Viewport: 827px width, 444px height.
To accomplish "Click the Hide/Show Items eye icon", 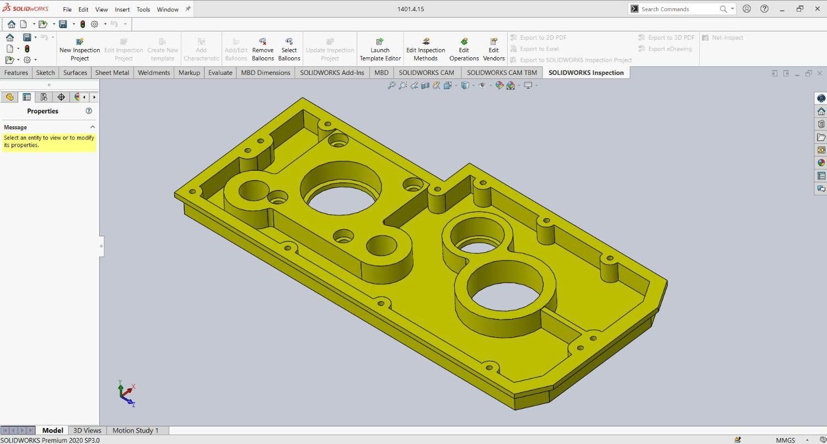I will click(x=482, y=85).
